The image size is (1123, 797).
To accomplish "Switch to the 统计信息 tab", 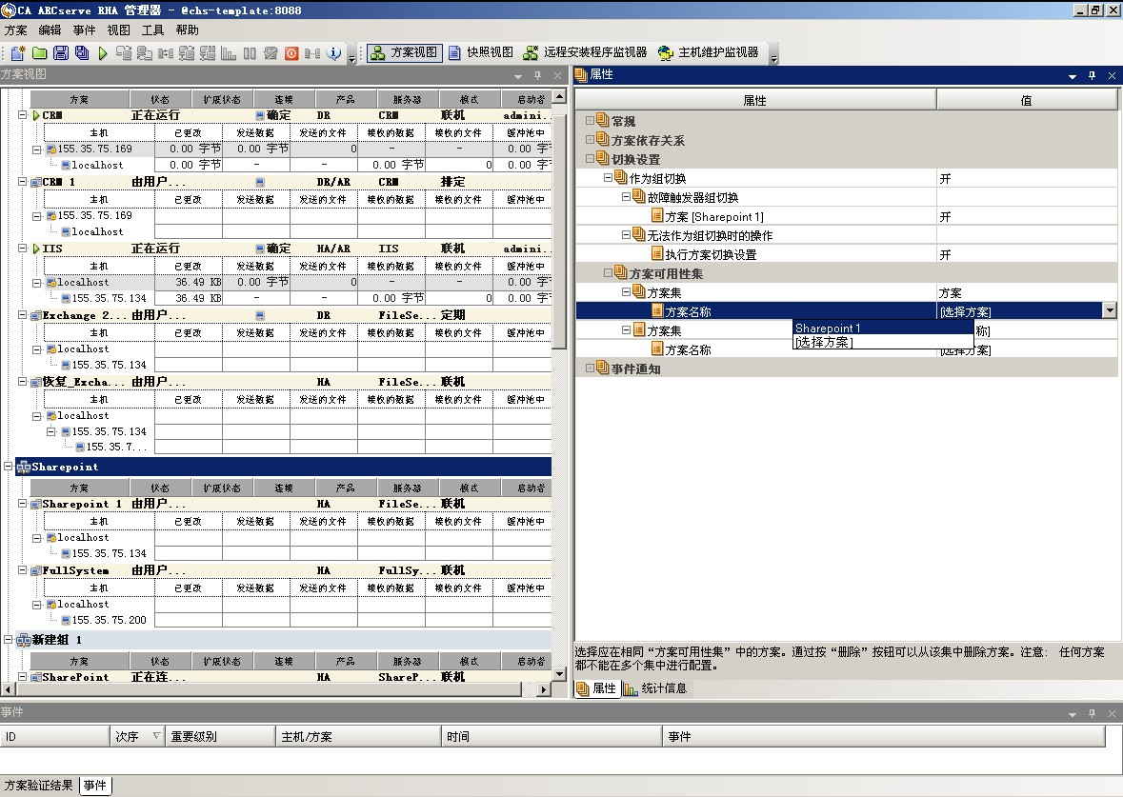I will pyautogui.click(x=663, y=688).
